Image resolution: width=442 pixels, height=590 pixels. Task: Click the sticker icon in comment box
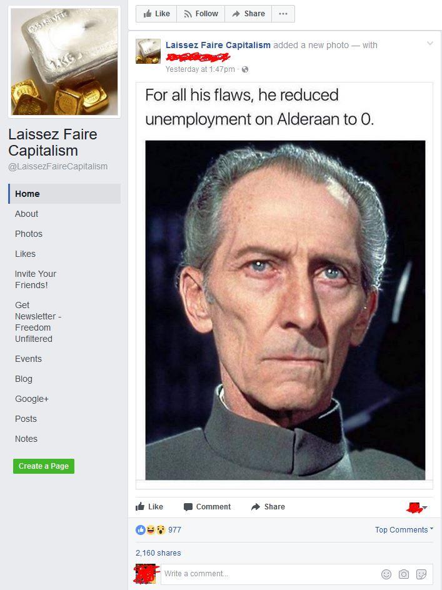pos(421,574)
